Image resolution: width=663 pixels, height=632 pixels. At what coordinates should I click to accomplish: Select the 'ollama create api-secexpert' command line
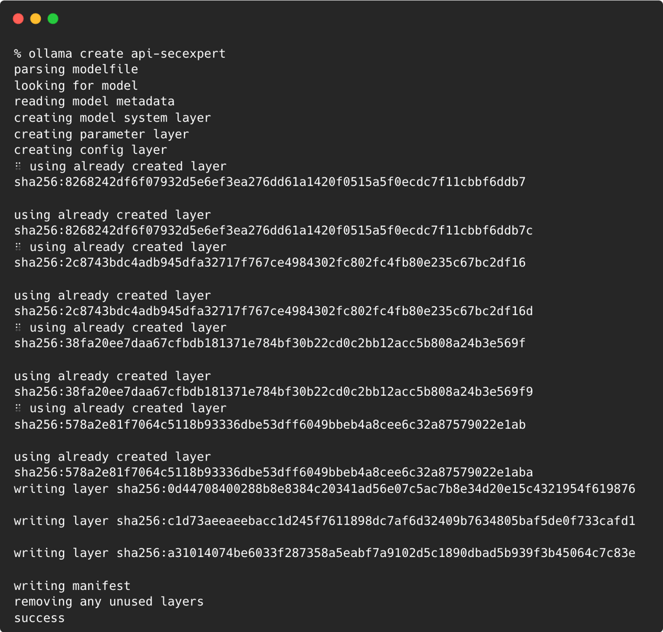pyautogui.click(x=120, y=53)
